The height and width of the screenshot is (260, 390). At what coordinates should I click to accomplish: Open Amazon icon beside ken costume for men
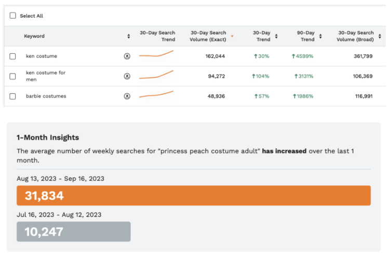127,76
